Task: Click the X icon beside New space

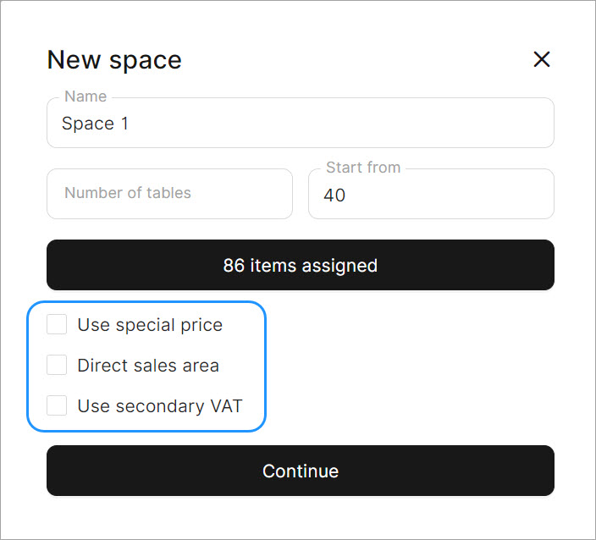Action: pos(542,59)
